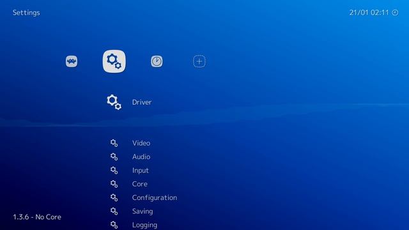Open the RetroArch Main Menu invader icon
Image resolution: width=409 pixels, height=230 pixels.
click(72, 61)
